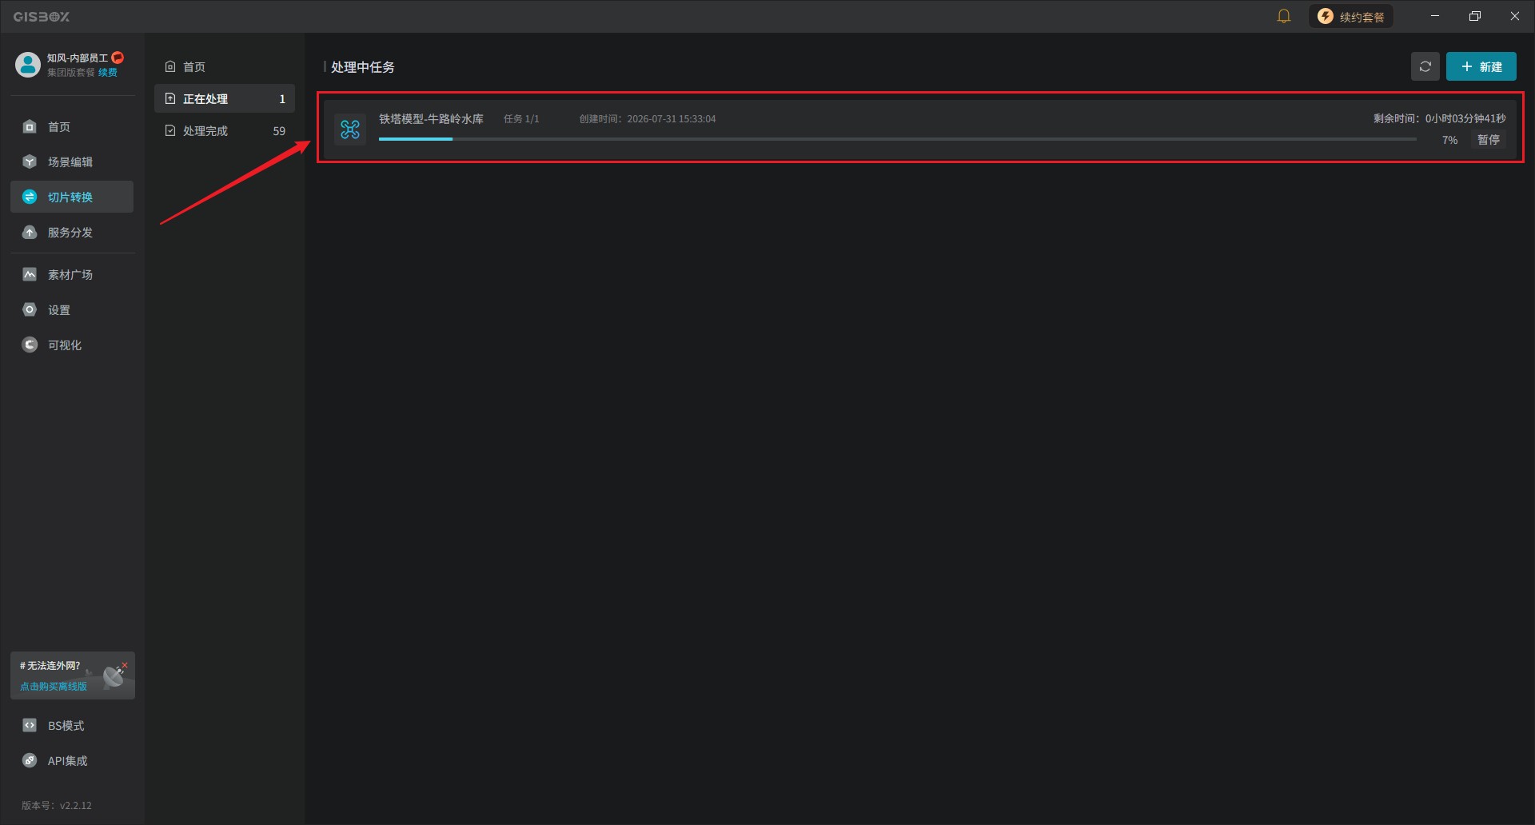Click the 7% progress value

pyautogui.click(x=1449, y=140)
